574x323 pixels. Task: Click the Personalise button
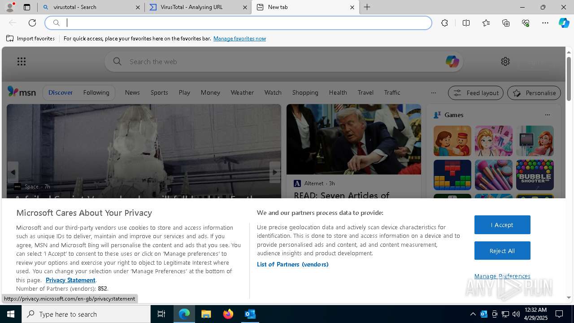[534, 93]
